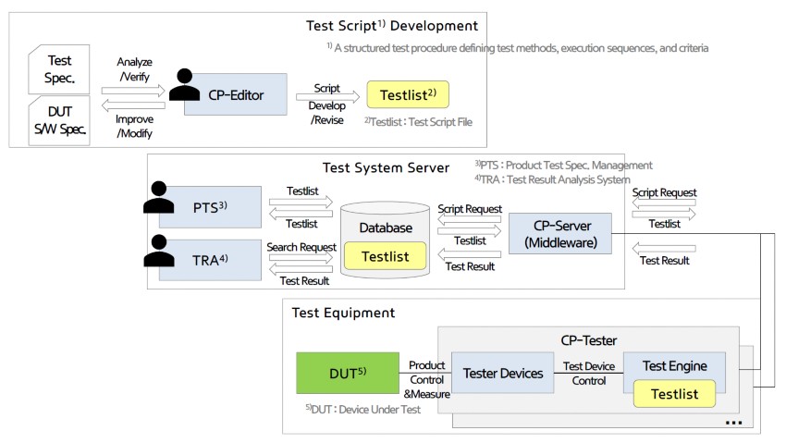Click 'Test Result' label below TRA arrows
This screenshot has width=786, height=443.
tap(304, 280)
